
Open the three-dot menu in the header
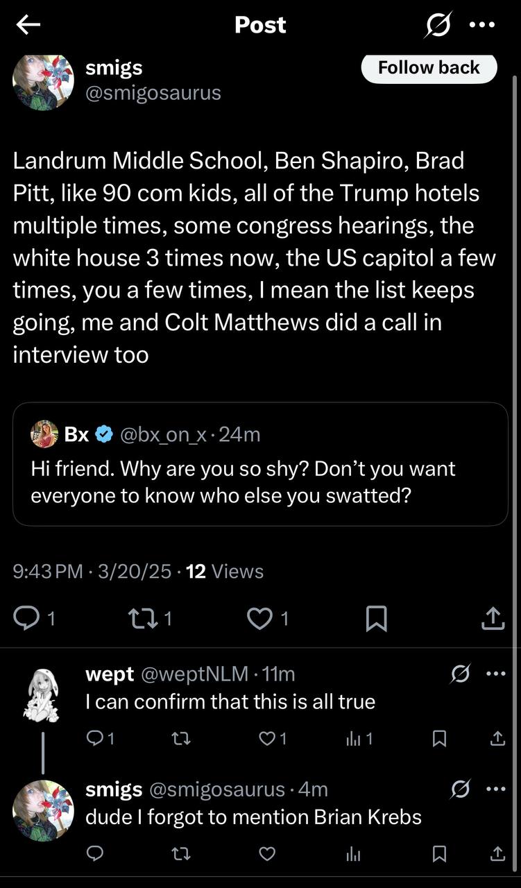[482, 25]
